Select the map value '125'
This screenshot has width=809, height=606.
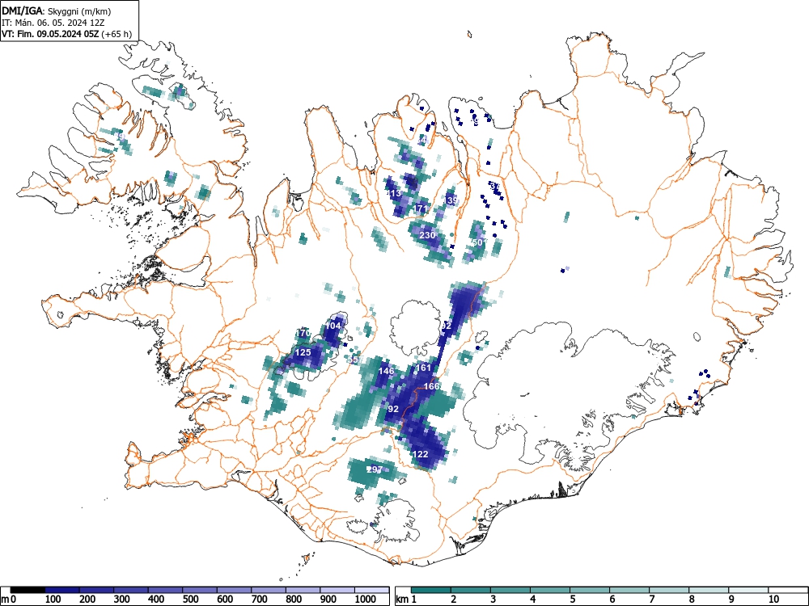[303, 352]
